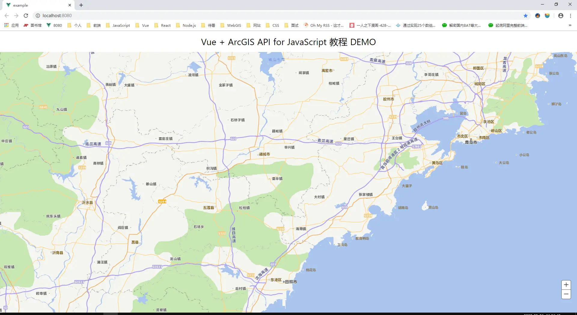Screen dimensions: 577x315
Task: Zoom out on the map
Action: (566, 294)
